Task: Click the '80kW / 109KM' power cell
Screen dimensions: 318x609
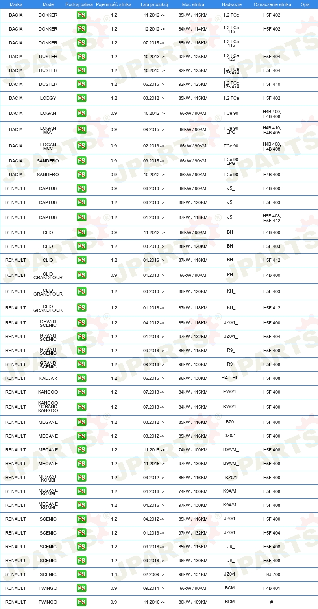Action: pos(193,602)
